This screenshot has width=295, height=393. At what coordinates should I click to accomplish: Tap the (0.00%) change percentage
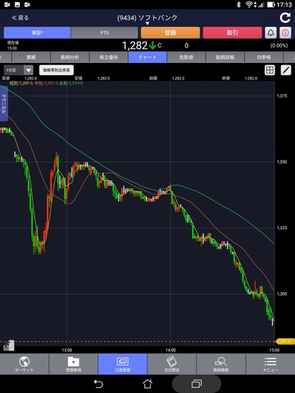(279, 46)
